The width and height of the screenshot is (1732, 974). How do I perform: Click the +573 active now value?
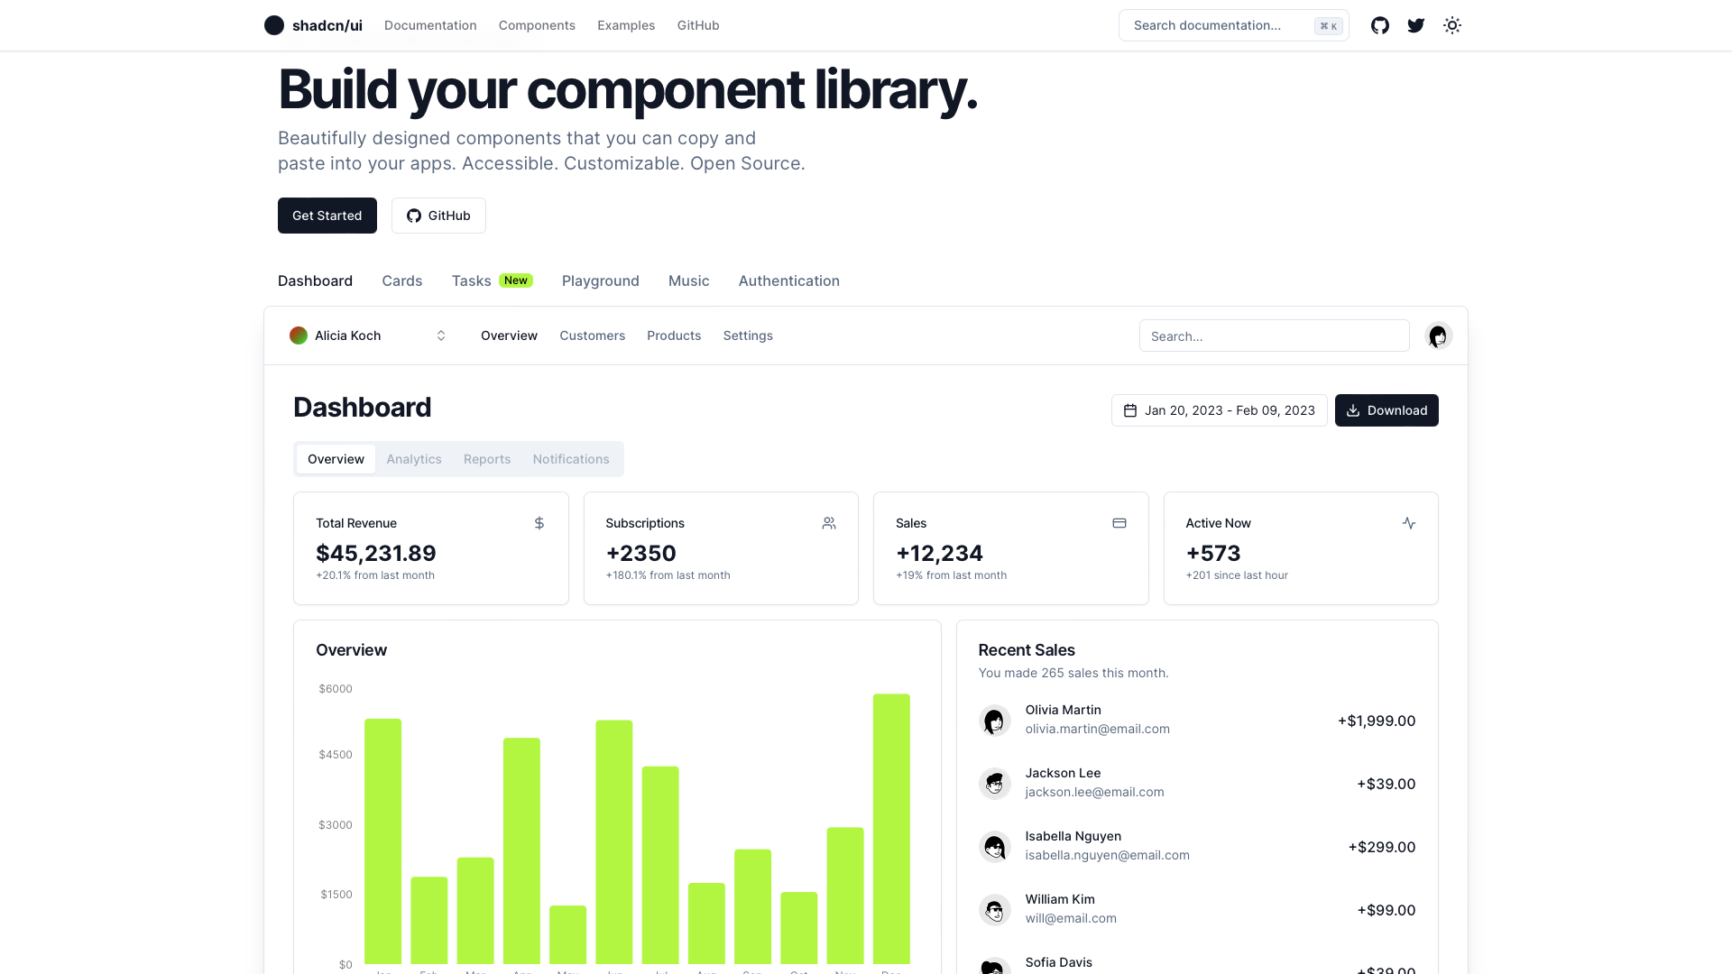coord(1213,553)
